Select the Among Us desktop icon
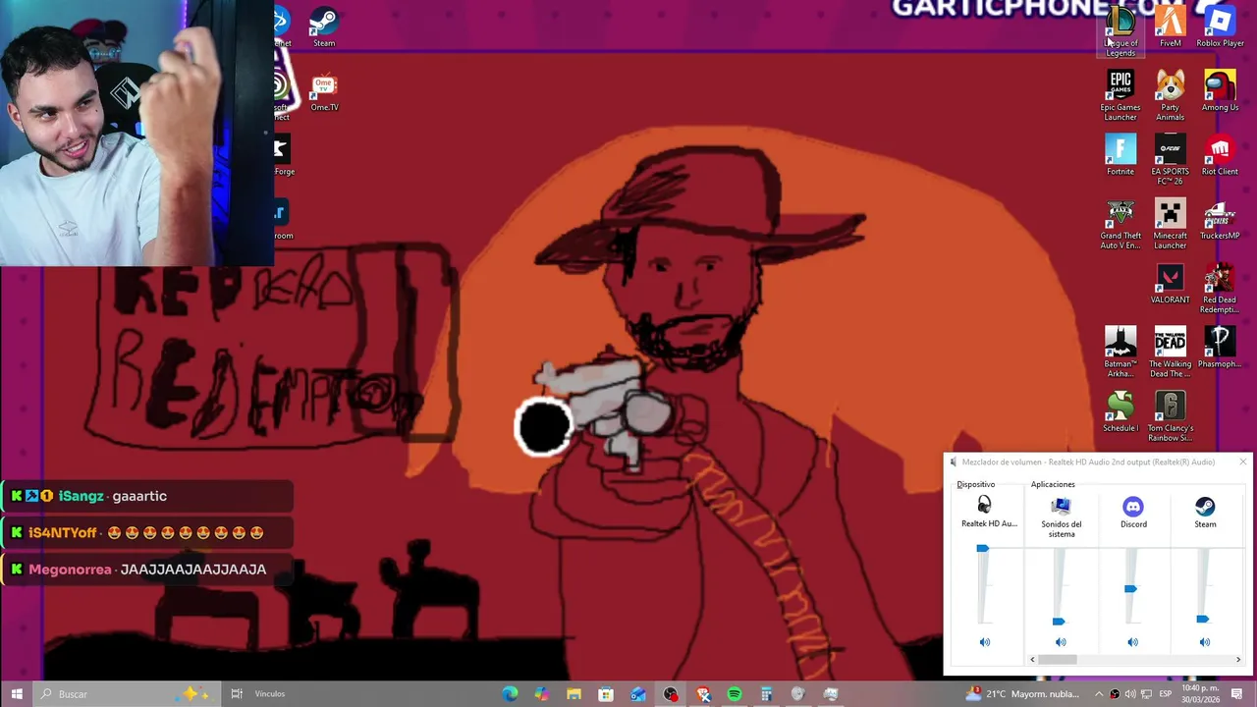The height and width of the screenshot is (707, 1257). [x=1220, y=90]
